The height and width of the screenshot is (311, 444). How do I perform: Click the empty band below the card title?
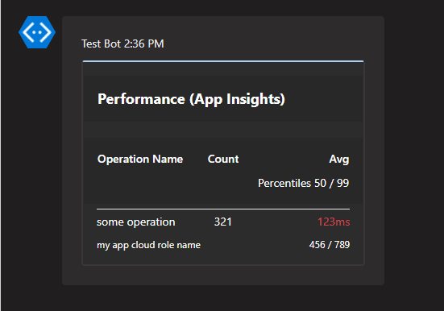click(223, 130)
